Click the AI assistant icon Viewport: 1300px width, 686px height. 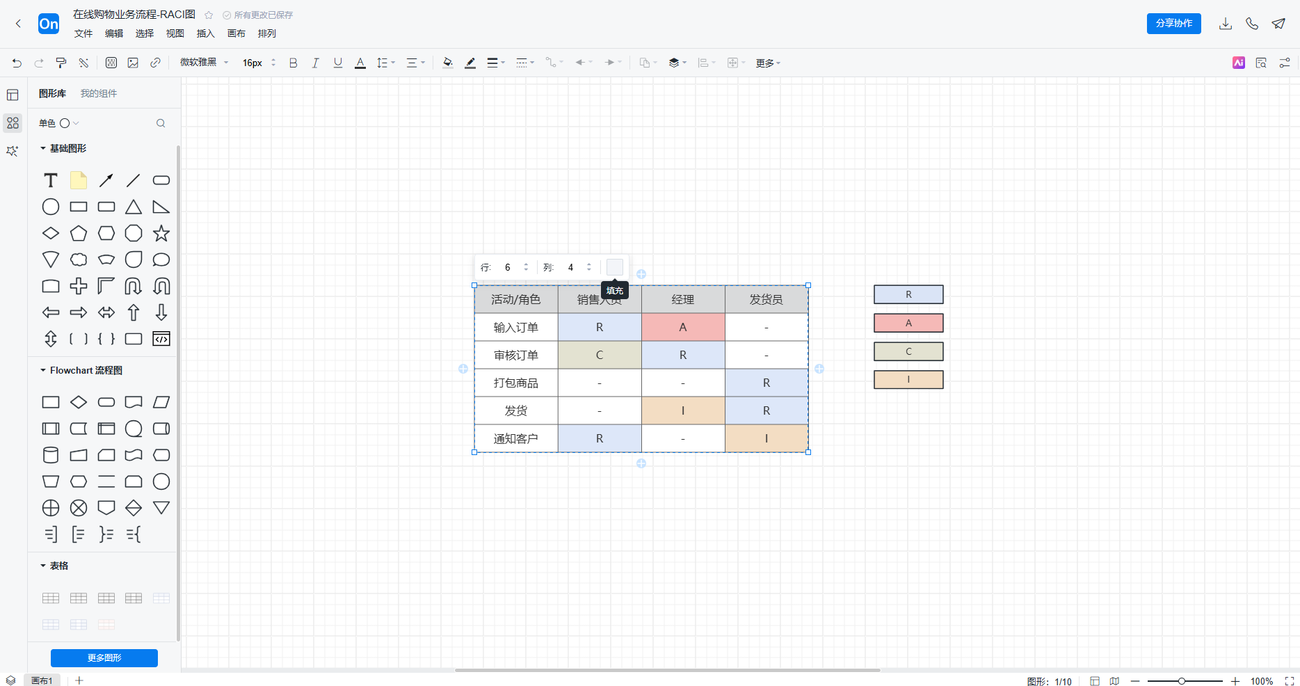1238,63
